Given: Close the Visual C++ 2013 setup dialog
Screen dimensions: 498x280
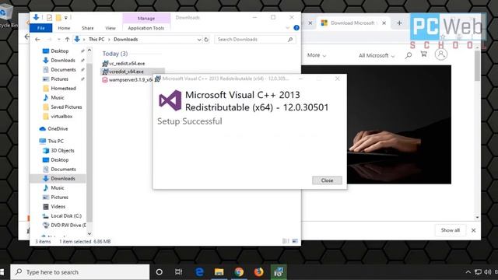Looking at the screenshot, I should tap(327, 180).
